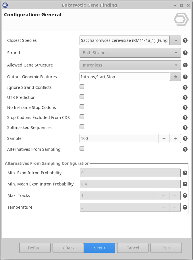Click arrow button beside Output Genomic Features
This screenshot has width=193, height=260.
pyautogui.click(x=175, y=77)
